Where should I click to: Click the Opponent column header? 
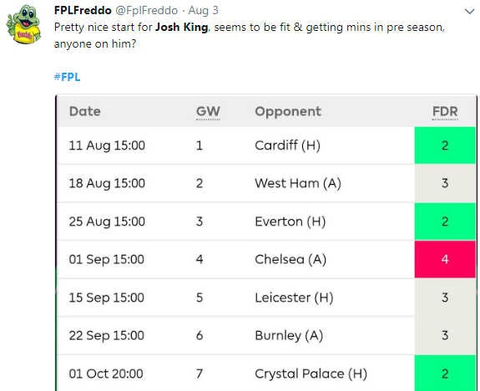pos(288,112)
